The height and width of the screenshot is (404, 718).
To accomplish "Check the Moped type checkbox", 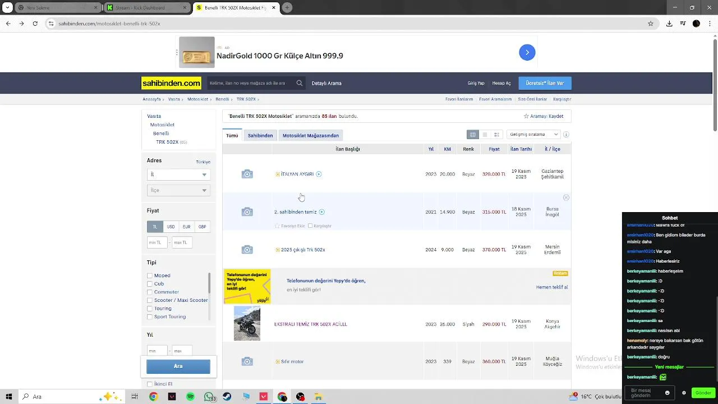I will [150, 276].
